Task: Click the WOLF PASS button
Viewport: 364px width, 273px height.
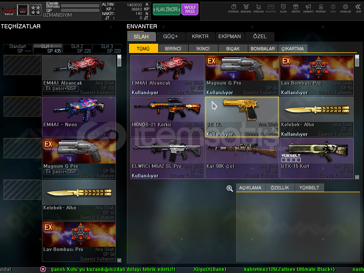Action: click(x=190, y=10)
